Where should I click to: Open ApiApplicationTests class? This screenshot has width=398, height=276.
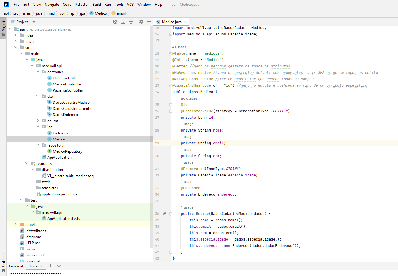pyautogui.click(x=64, y=219)
